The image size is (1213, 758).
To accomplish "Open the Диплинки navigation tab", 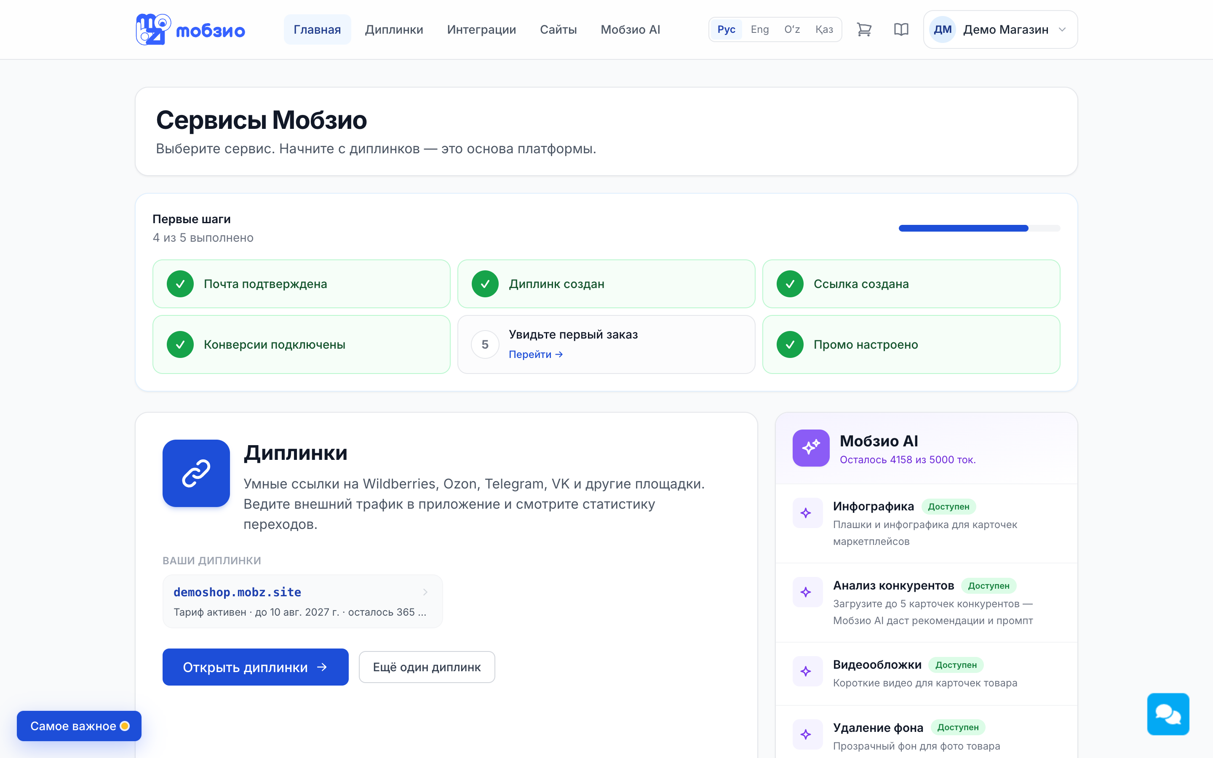I will [394, 29].
